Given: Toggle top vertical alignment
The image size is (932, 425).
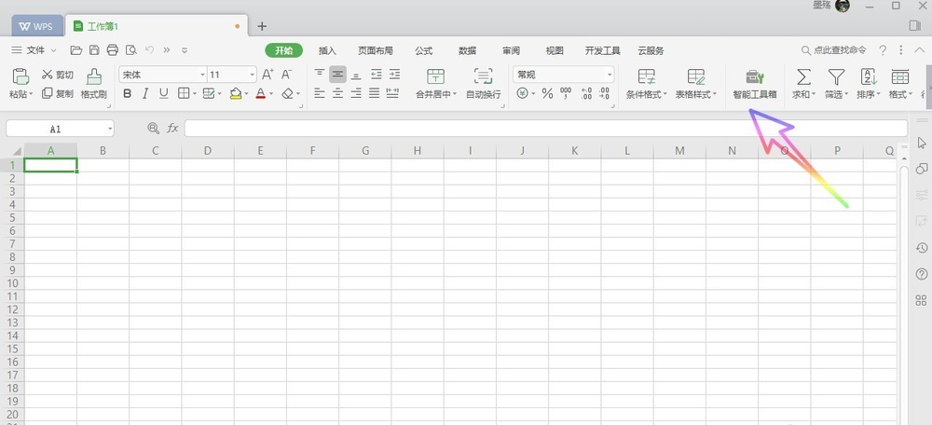Looking at the screenshot, I should (x=320, y=75).
